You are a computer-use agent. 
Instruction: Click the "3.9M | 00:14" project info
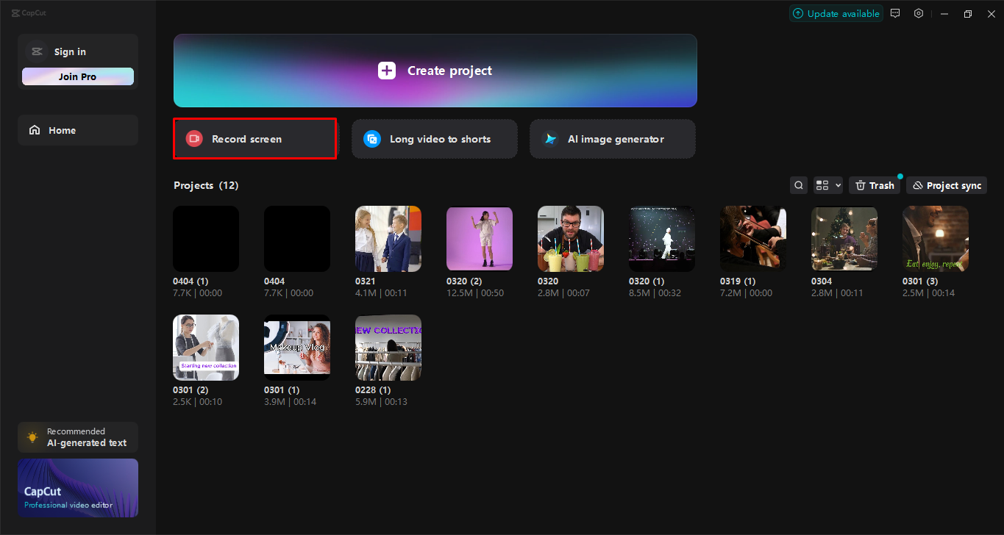[x=290, y=402]
